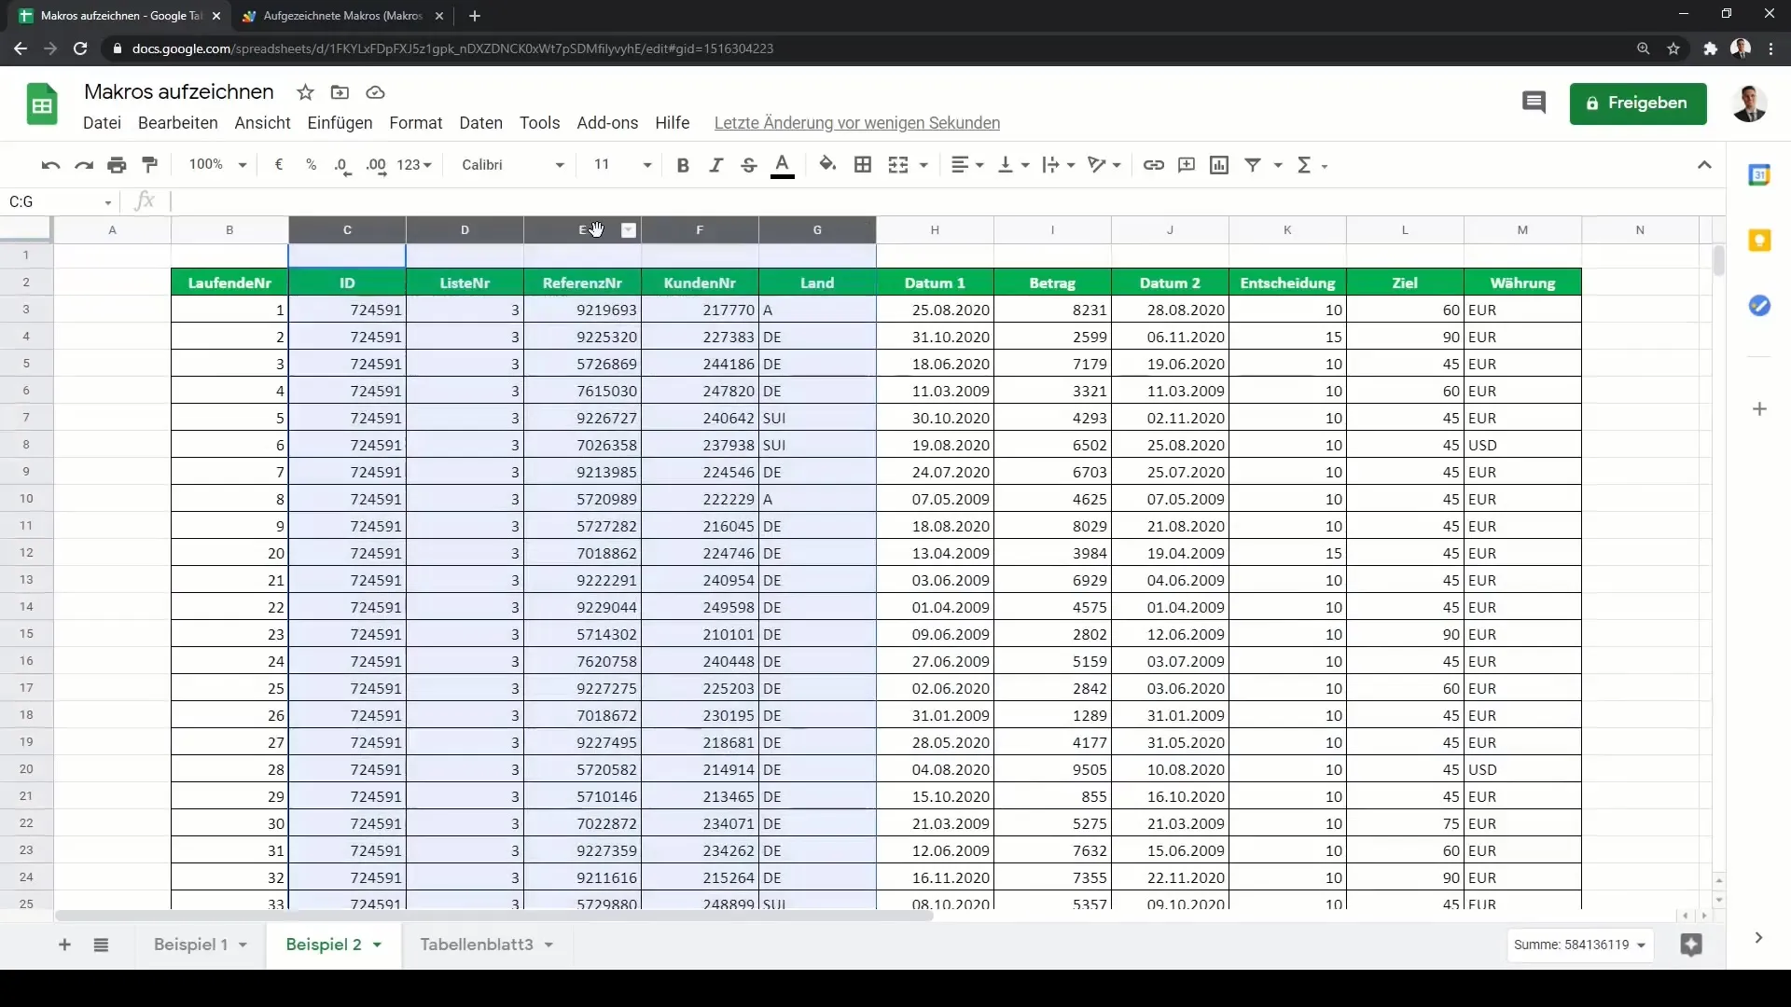1791x1007 pixels.
Task: Open the Format menu
Action: [x=415, y=123]
